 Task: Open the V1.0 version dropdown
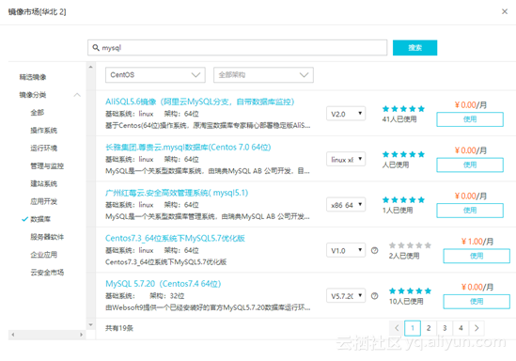(x=346, y=250)
